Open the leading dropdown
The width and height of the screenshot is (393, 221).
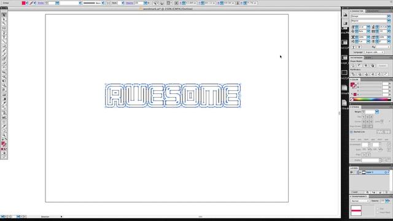(x=389, y=27)
